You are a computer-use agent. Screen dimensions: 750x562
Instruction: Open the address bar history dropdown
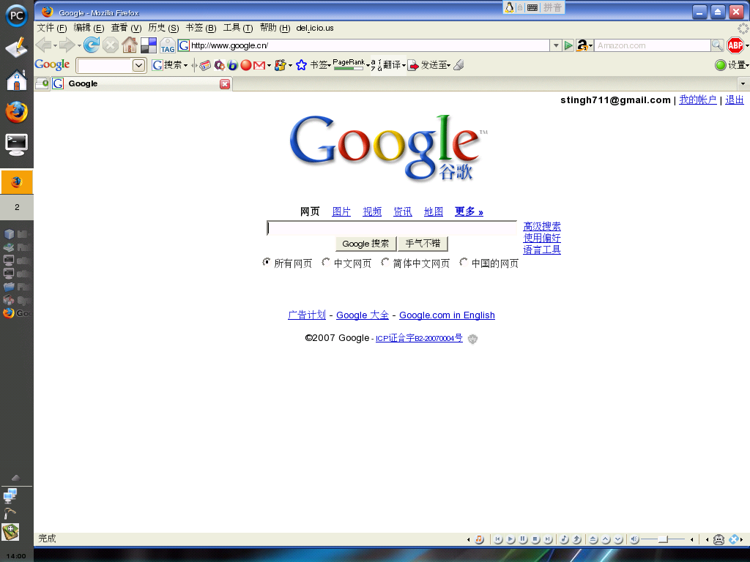[555, 45]
